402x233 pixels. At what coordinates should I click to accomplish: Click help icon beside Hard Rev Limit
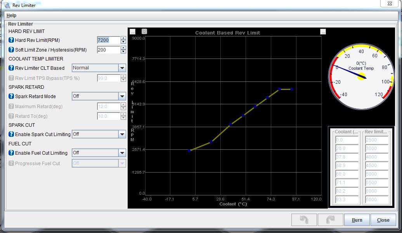(11, 40)
